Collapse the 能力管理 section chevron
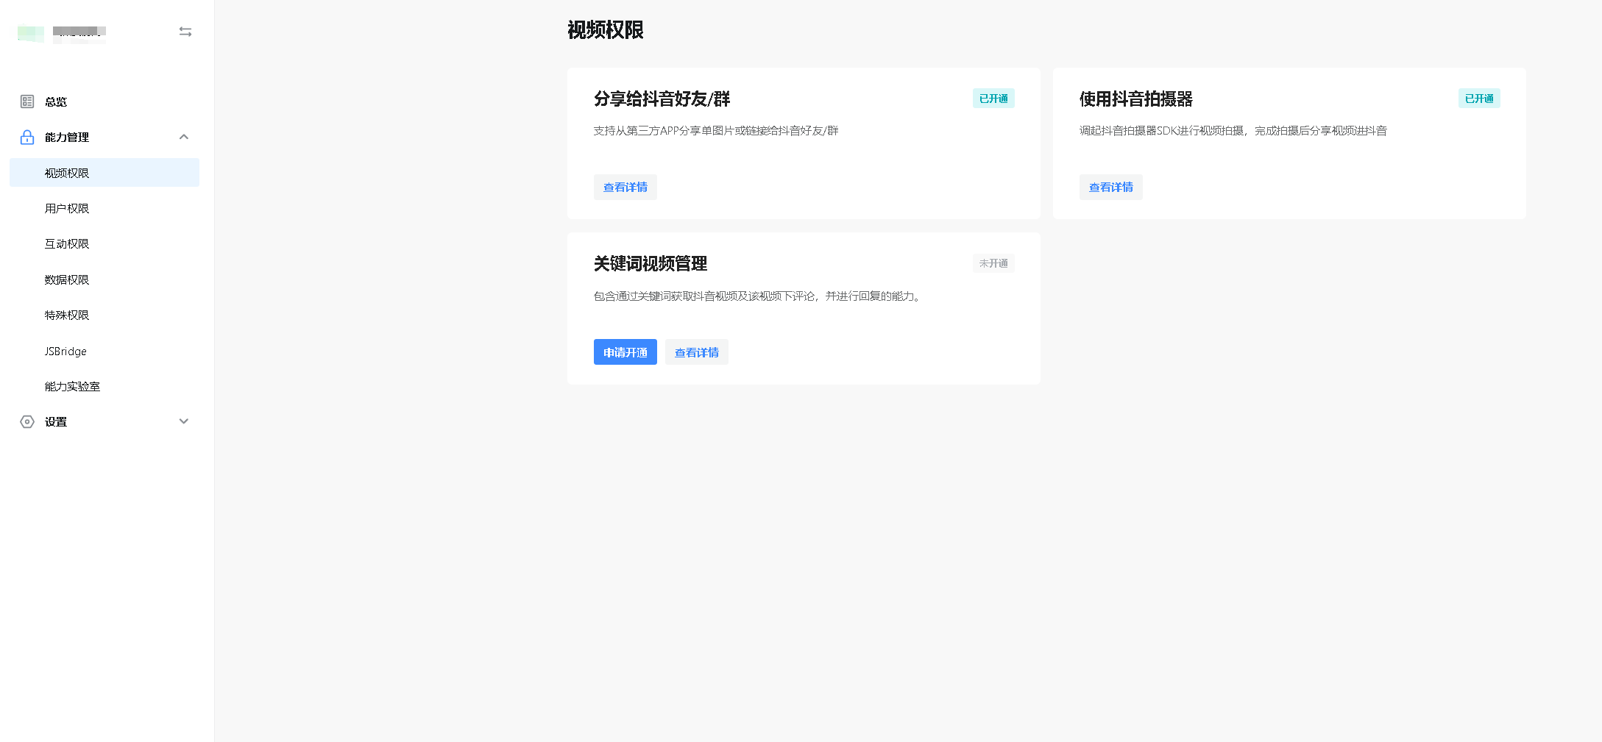Screen dimensions: 1602x742 [184, 137]
